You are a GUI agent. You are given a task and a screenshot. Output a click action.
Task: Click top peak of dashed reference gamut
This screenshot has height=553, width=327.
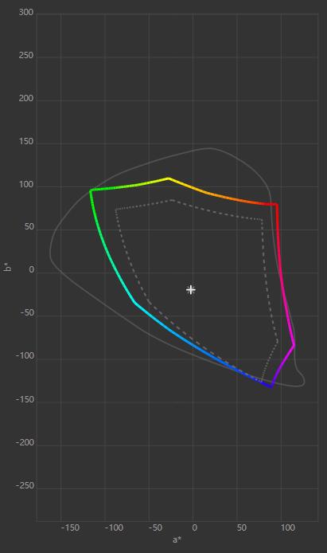click(x=172, y=200)
